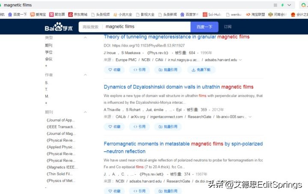308x194 pixels.
Task: Click 引用 for tunneling magnetoresistance paper
Action: (139, 69)
